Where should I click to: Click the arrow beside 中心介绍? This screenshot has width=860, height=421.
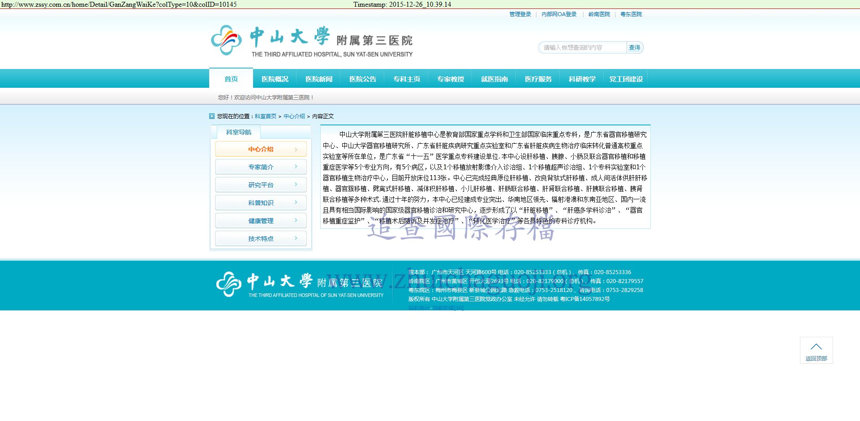pyautogui.click(x=296, y=149)
